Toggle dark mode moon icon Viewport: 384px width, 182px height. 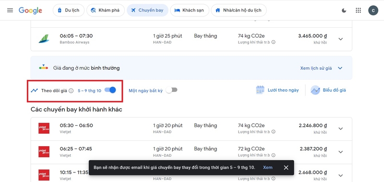[x=344, y=10]
